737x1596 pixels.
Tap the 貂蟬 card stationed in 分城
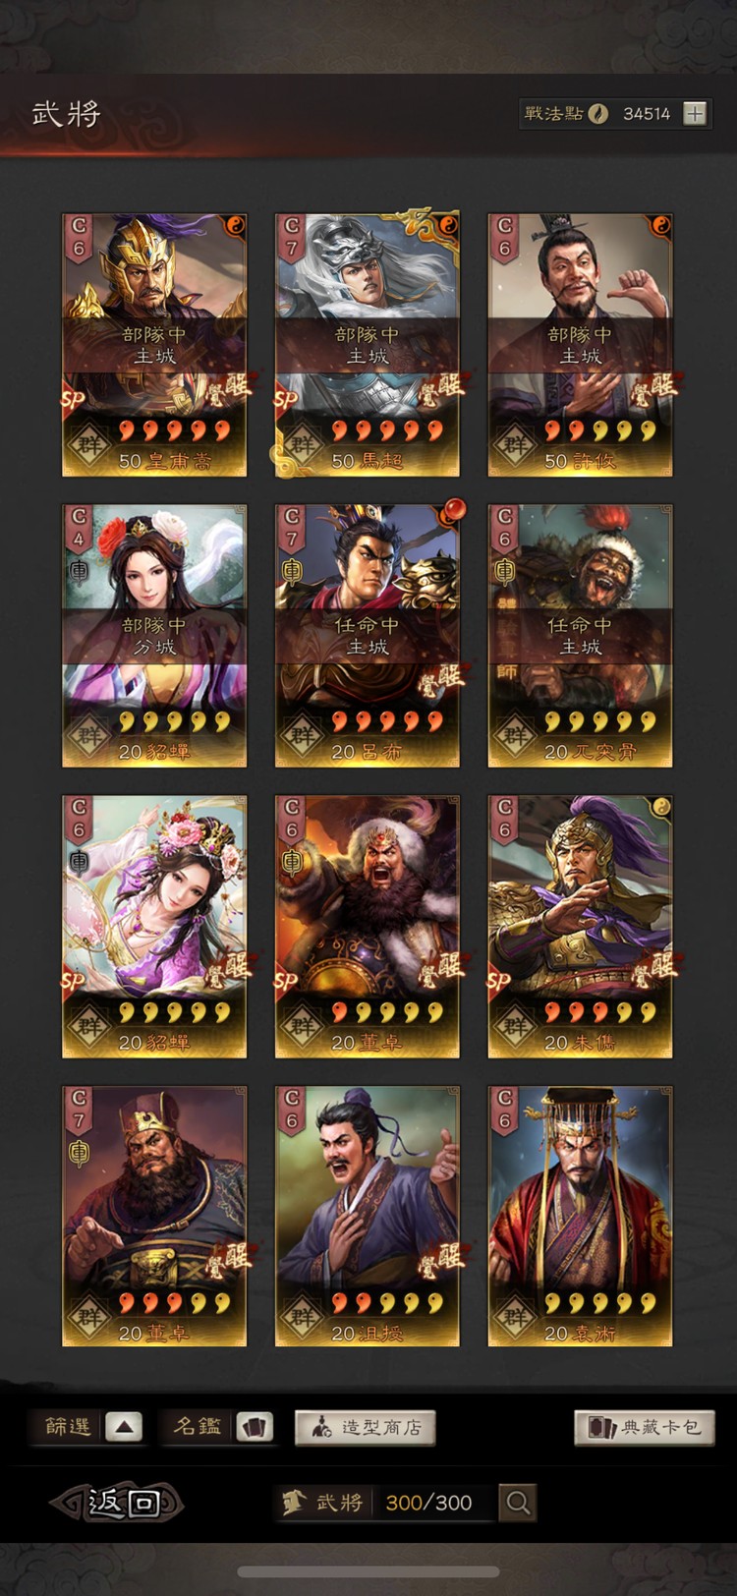(154, 636)
